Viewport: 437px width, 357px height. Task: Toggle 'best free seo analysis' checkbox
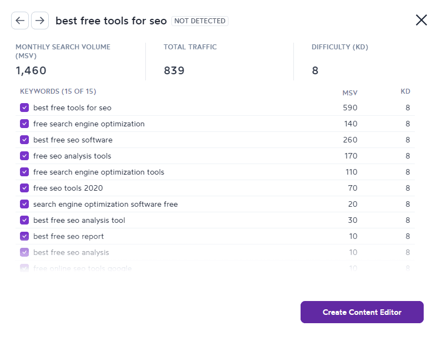point(24,252)
